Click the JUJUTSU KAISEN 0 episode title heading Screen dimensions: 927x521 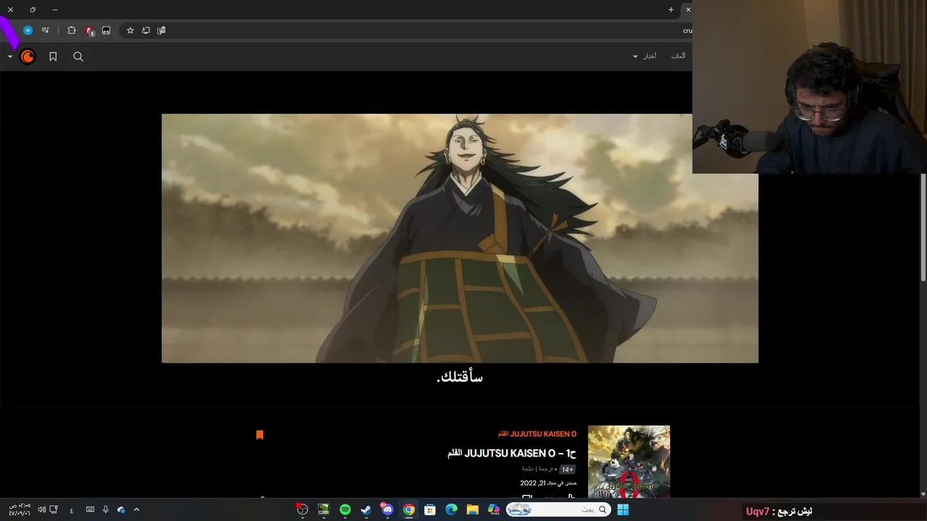[x=512, y=453]
